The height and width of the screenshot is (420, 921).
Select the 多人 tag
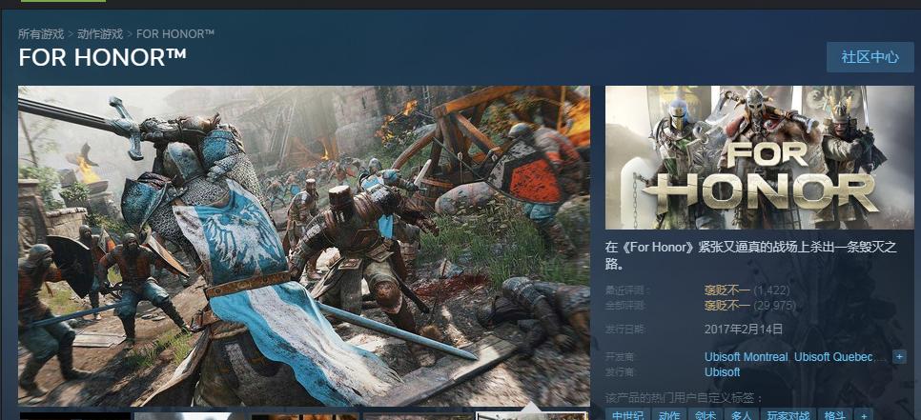point(741,414)
